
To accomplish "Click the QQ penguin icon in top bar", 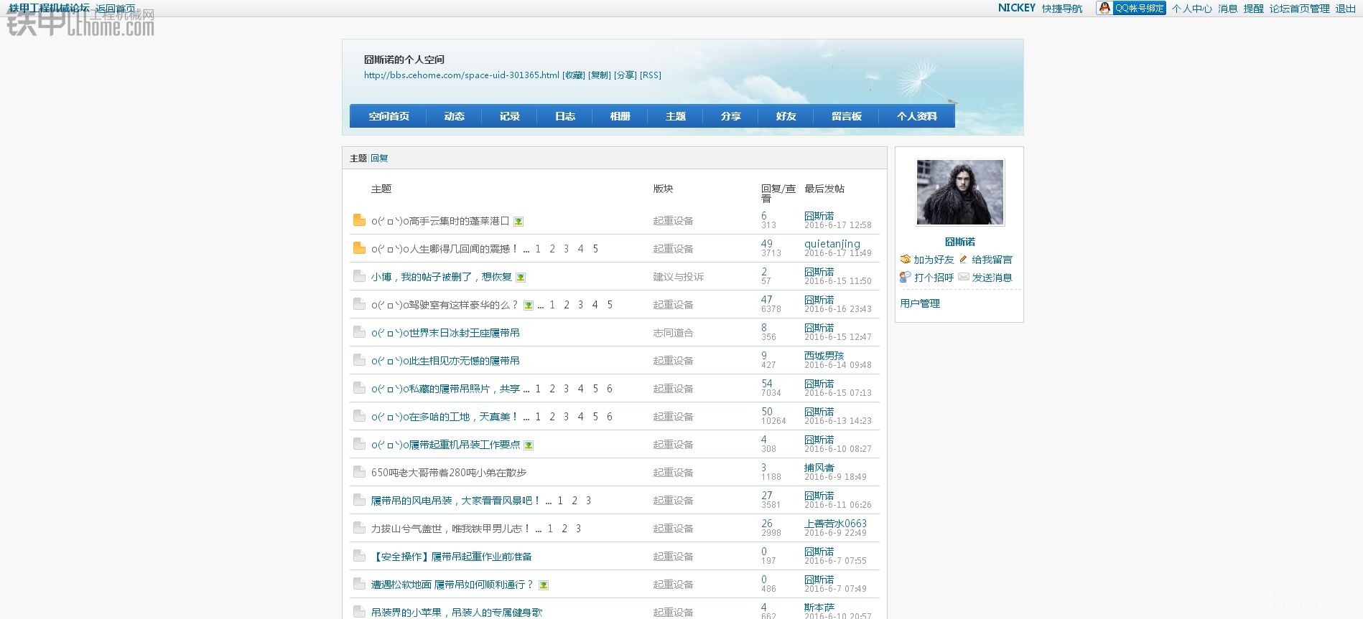I will click(1104, 8).
